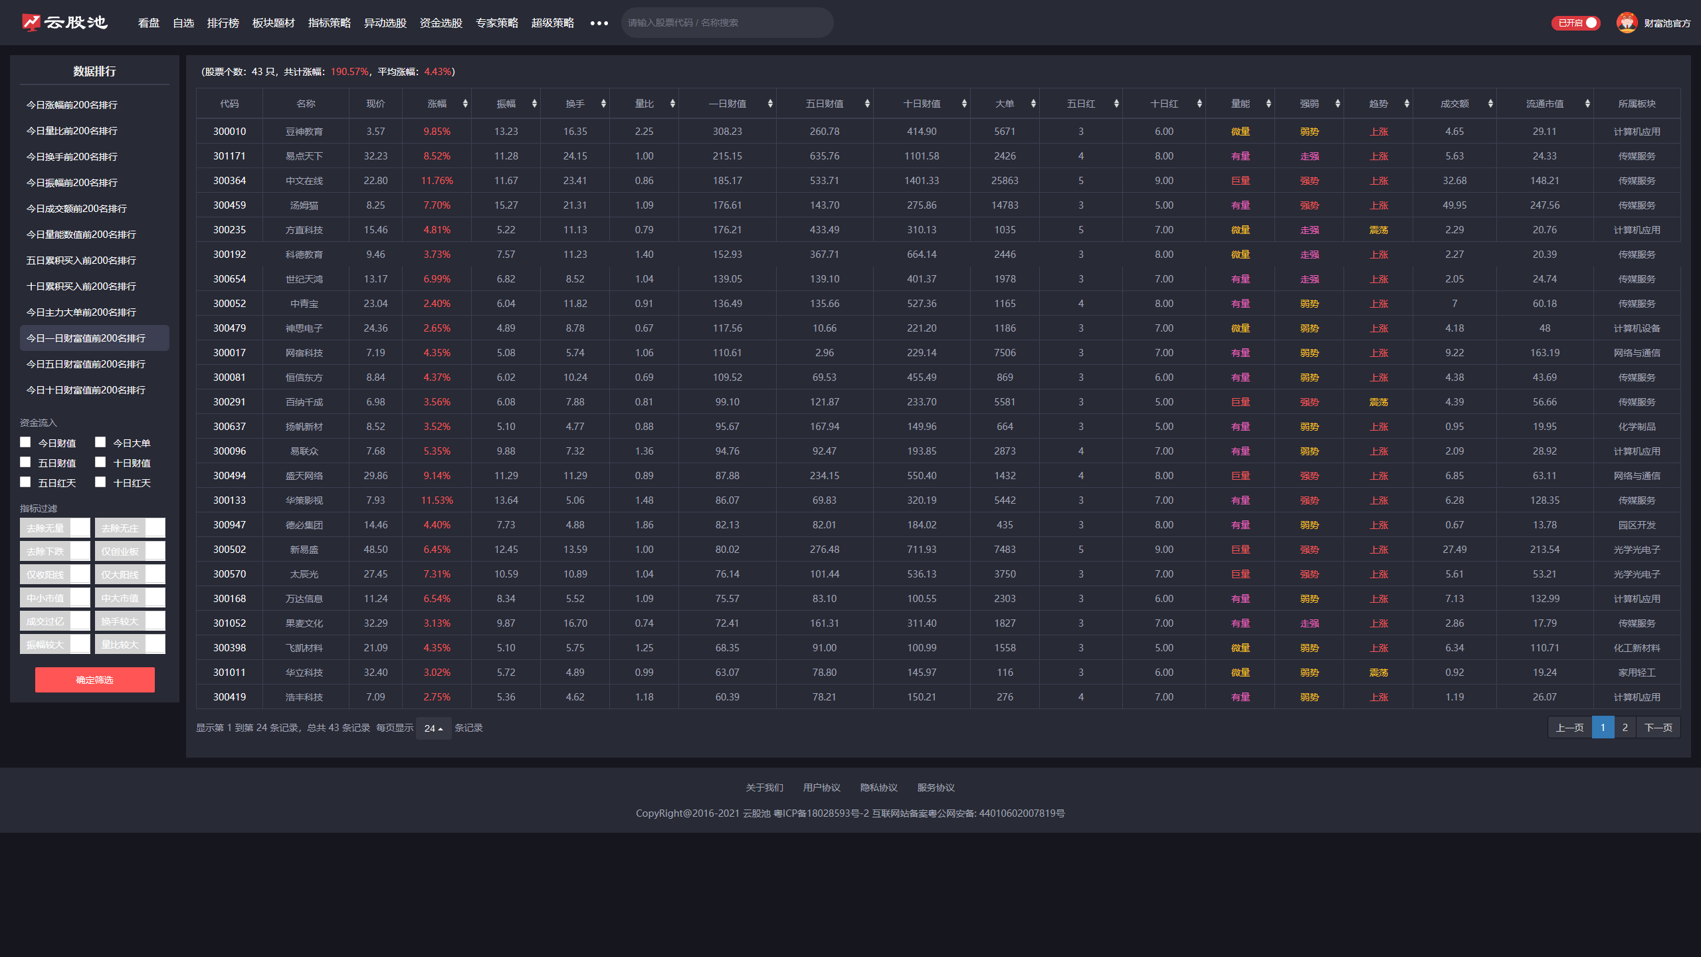Toggle the 已开启 switch off
Screen dimensions: 1701x957
coord(1575,23)
